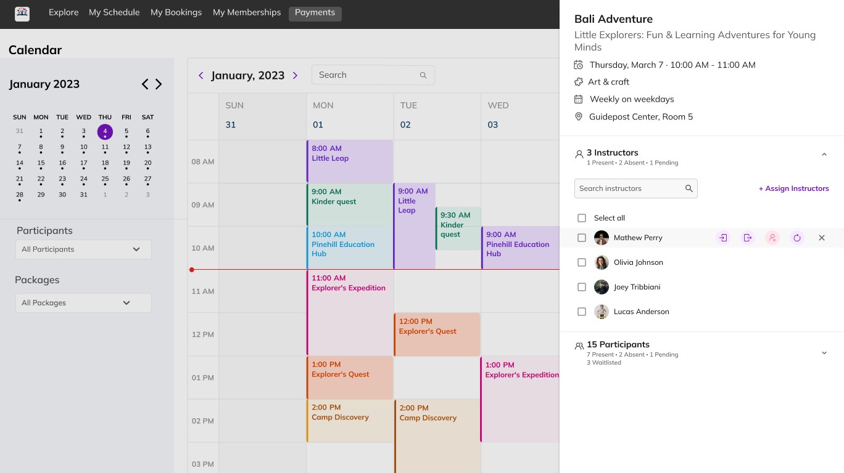Screen dimensions: 844x473
Task: Open Wednesday 1:00 PM Explorer's Expedition event
Action: 520,399
